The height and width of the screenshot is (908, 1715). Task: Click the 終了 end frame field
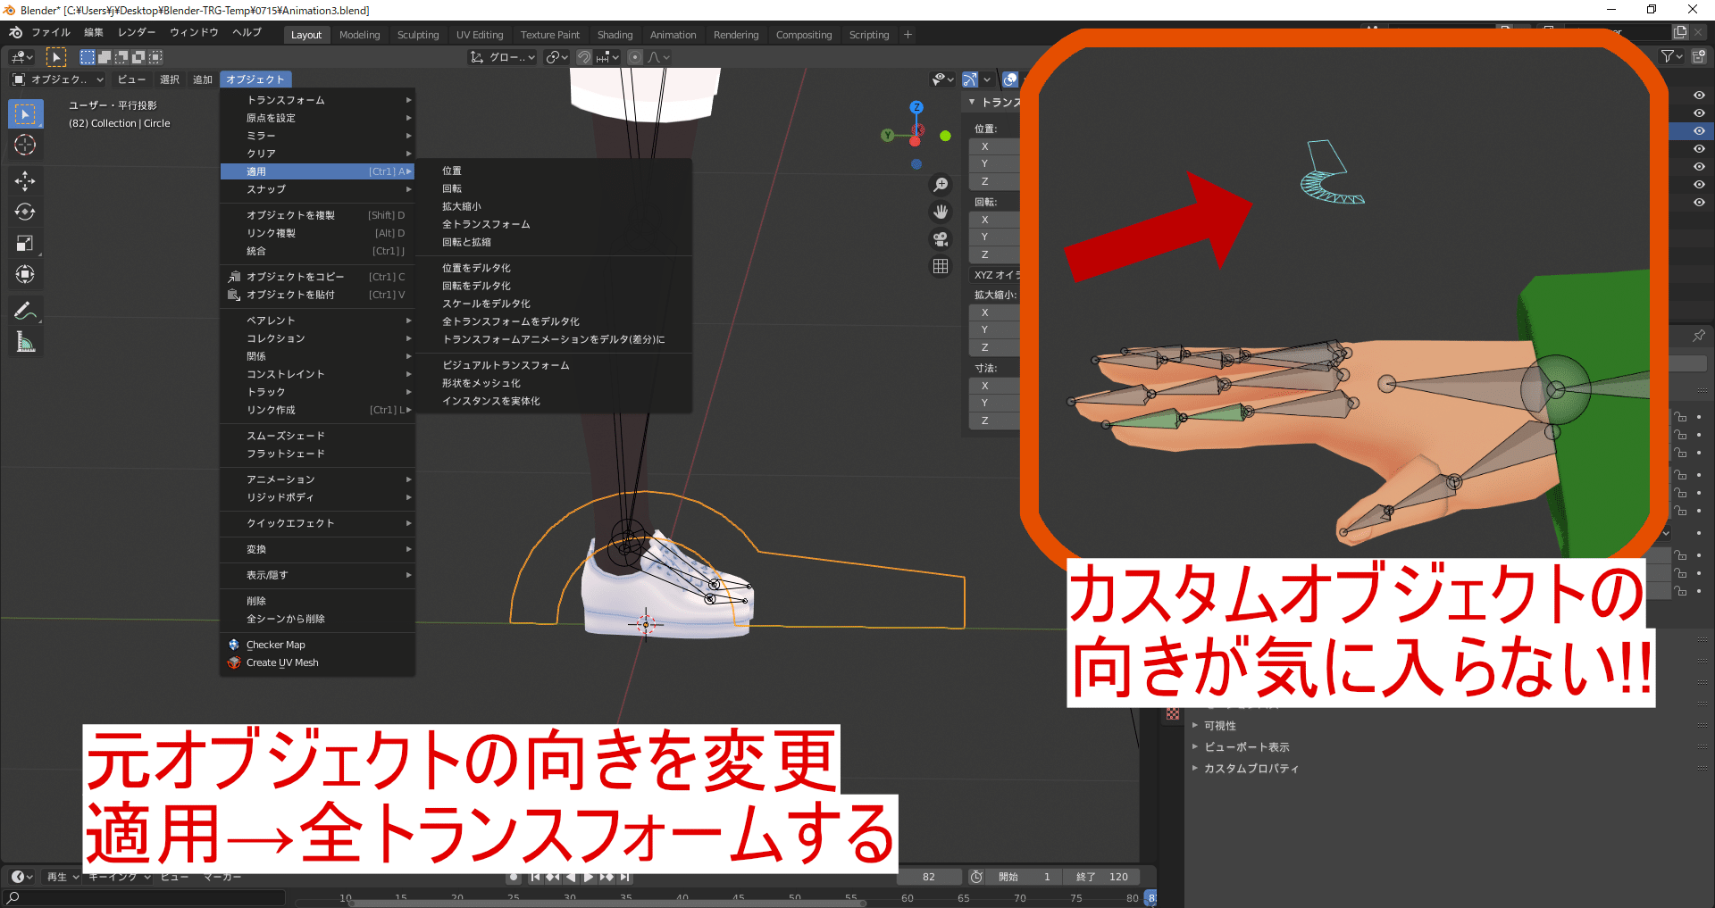[x=1102, y=877]
